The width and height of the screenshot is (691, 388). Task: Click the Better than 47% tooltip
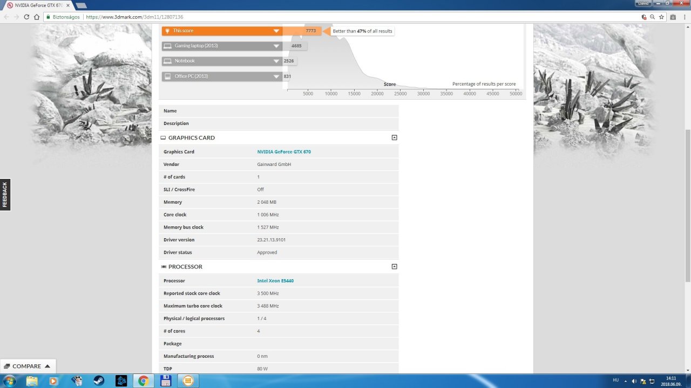tap(362, 31)
